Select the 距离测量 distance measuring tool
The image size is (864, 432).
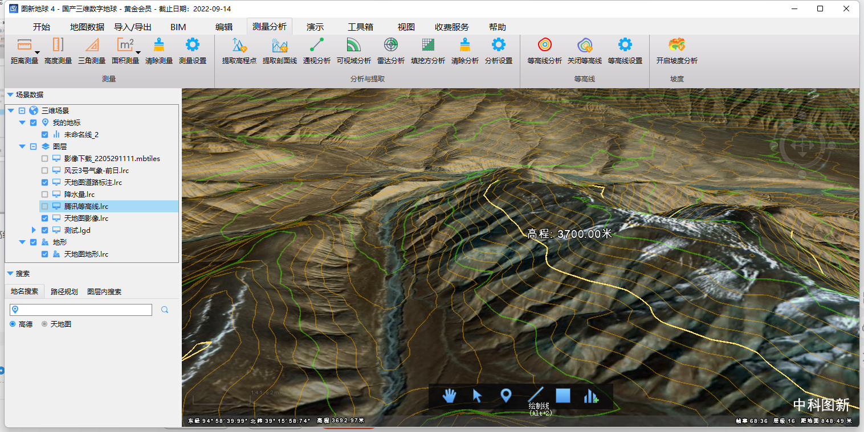click(x=25, y=51)
